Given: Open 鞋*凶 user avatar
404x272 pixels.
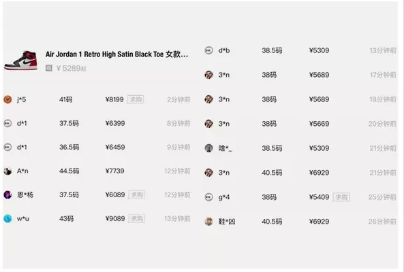Looking at the screenshot, I should click(x=208, y=222).
